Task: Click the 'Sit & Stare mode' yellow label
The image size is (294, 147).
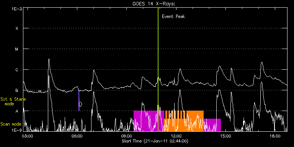Action: (13, 101)
